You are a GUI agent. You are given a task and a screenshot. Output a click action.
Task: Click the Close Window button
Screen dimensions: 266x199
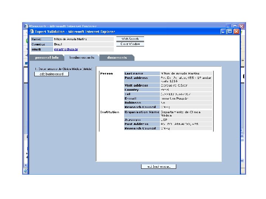point(130,44)
